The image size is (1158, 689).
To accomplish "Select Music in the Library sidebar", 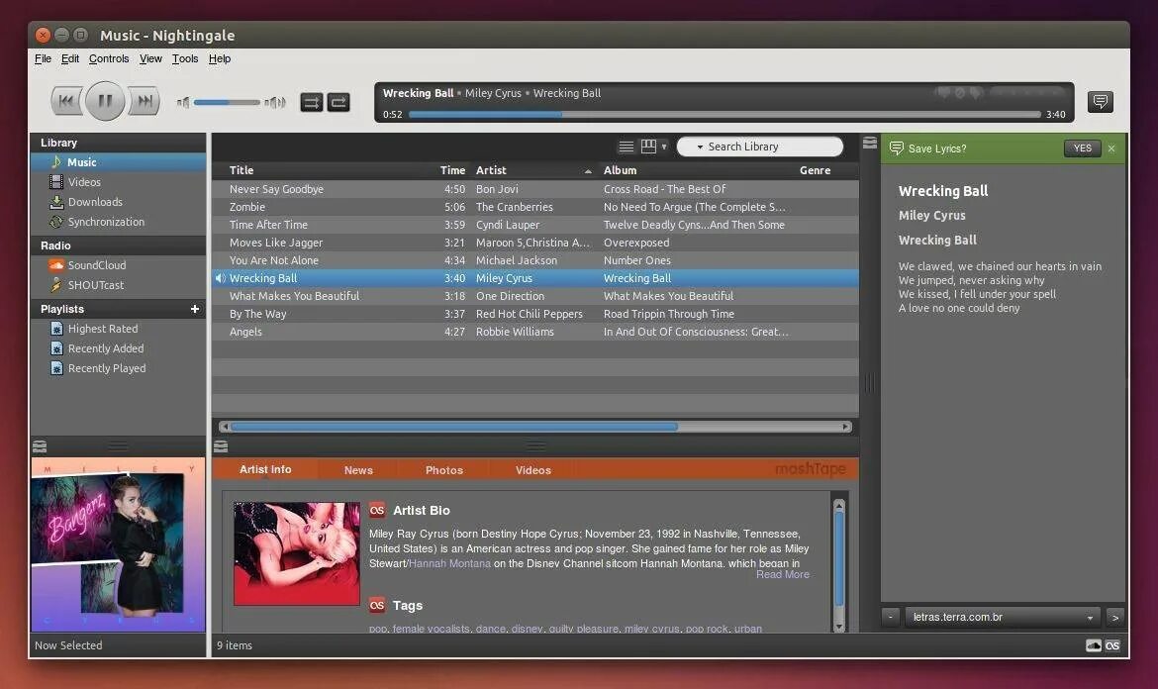I will [x=118, y=162].
